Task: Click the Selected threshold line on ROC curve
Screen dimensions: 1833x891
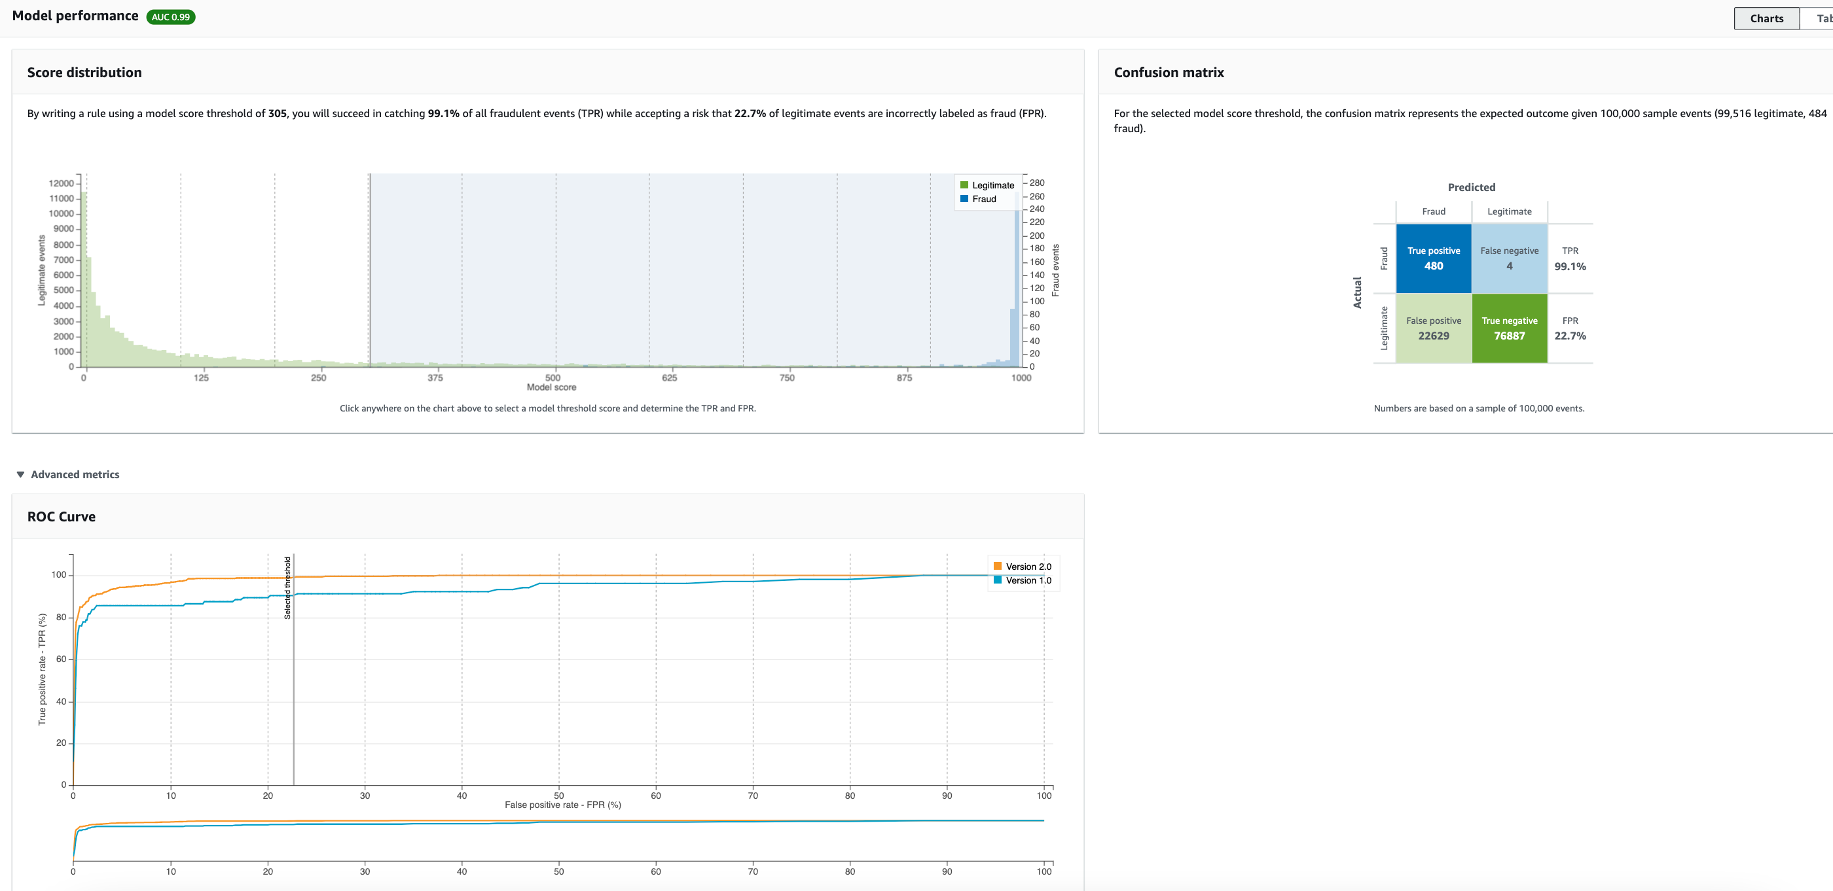Action: click(294, 683)
